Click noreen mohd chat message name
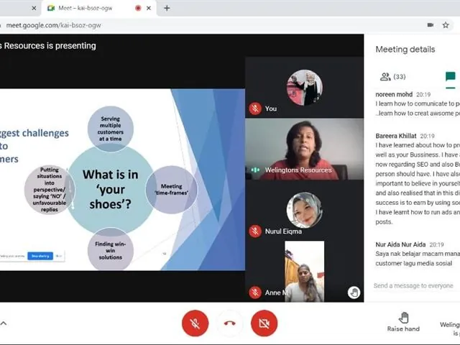The image size is (460, 345). click(x=394, y=94)
